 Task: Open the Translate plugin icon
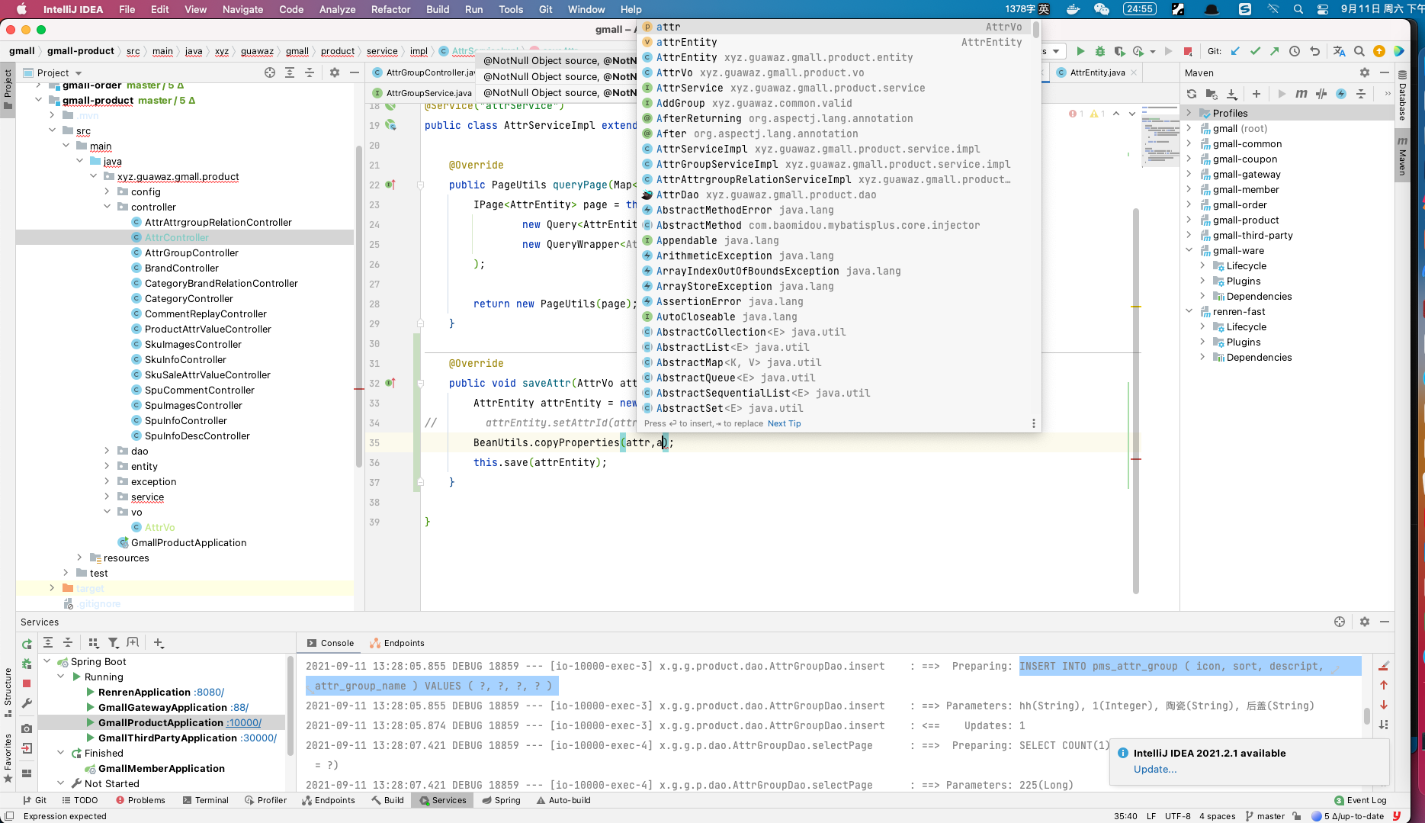[x=1339, y=51]
